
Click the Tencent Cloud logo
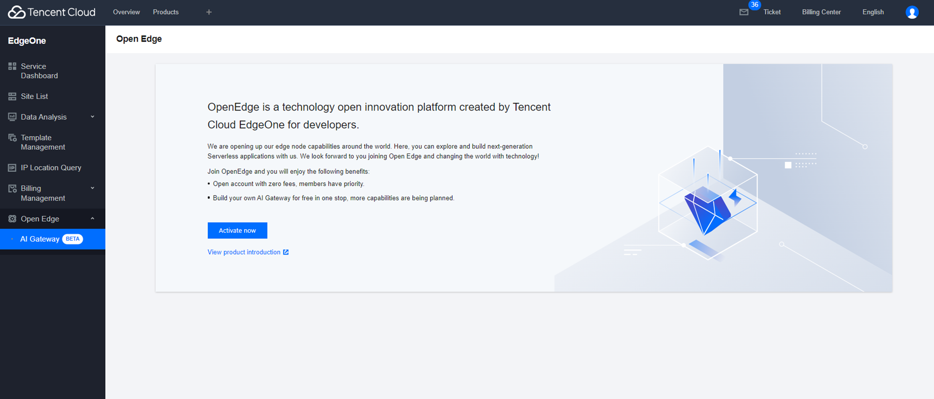pyautogui.click(x=51, y=12)
